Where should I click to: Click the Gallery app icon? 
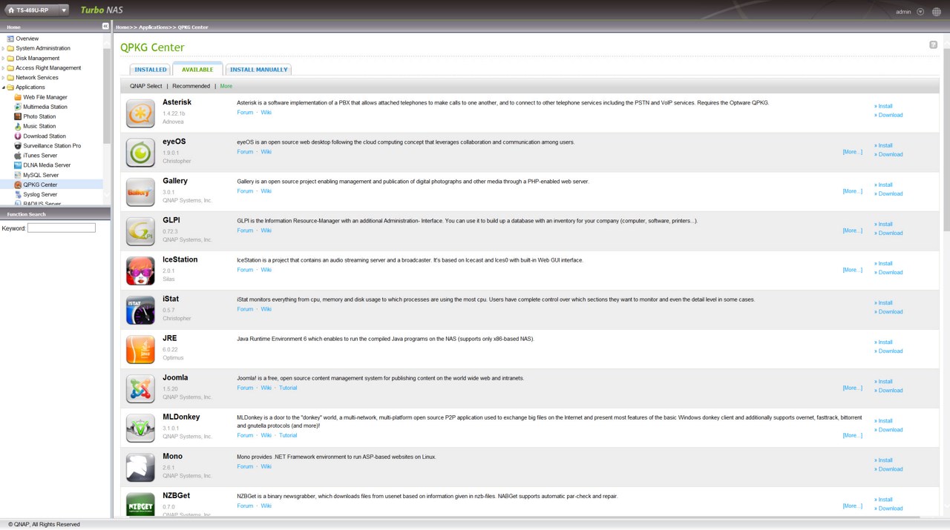pos(140,192)
